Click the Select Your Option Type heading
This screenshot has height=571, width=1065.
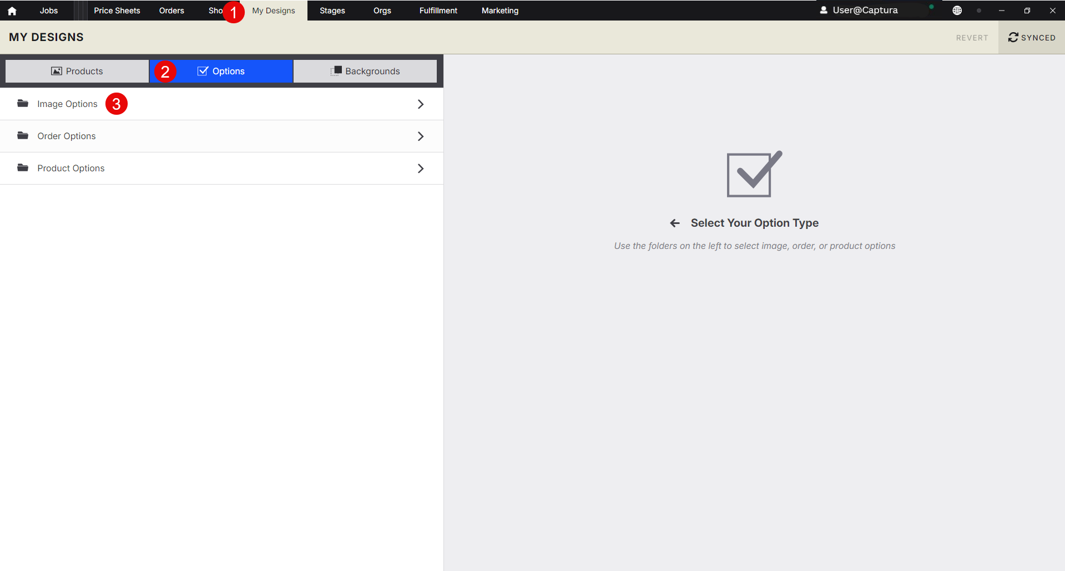[755, 223]
